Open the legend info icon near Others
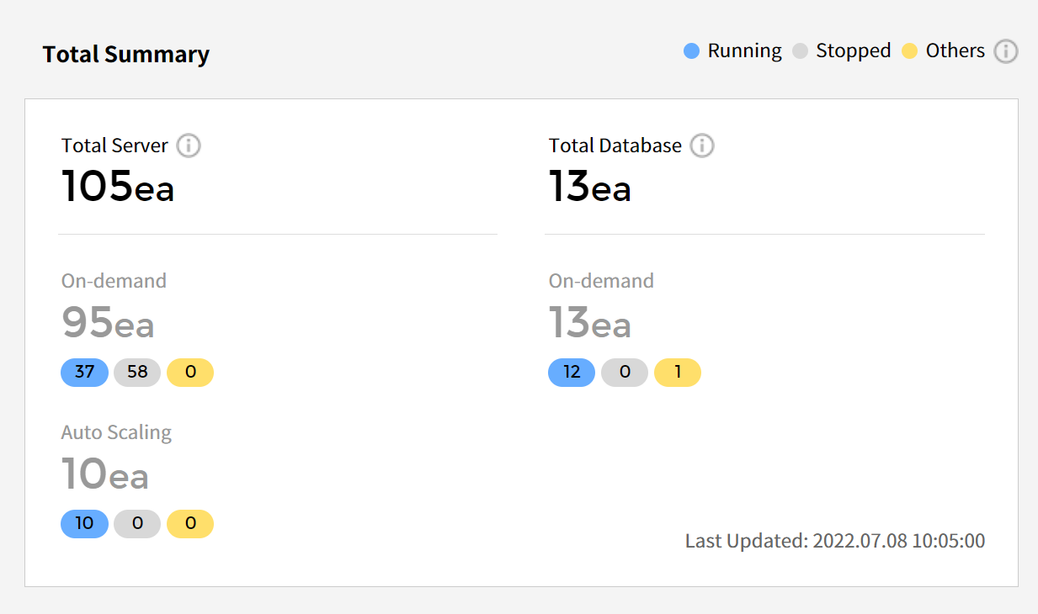This screenshot has height=614, width=1038. [1005, 51]
